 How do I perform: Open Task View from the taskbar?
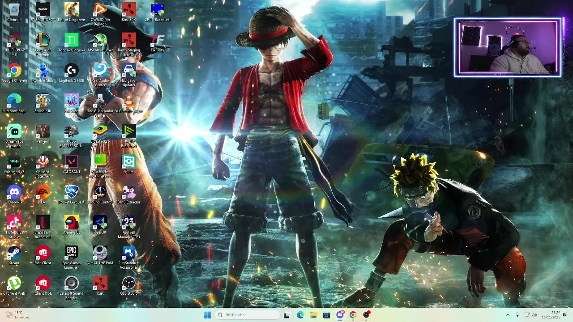click(x=286, y=315)
